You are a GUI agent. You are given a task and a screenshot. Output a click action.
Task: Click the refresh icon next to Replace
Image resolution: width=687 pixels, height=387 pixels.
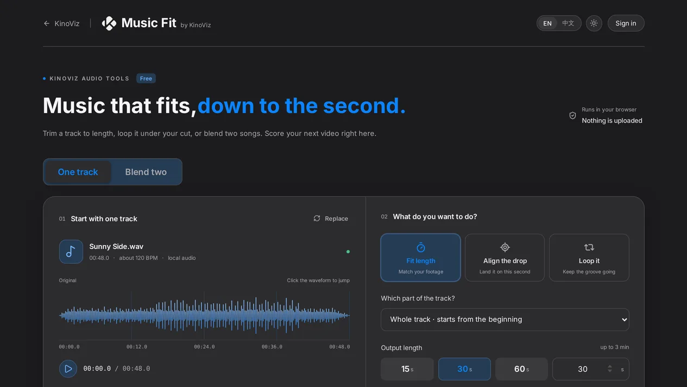click(317, 219)
